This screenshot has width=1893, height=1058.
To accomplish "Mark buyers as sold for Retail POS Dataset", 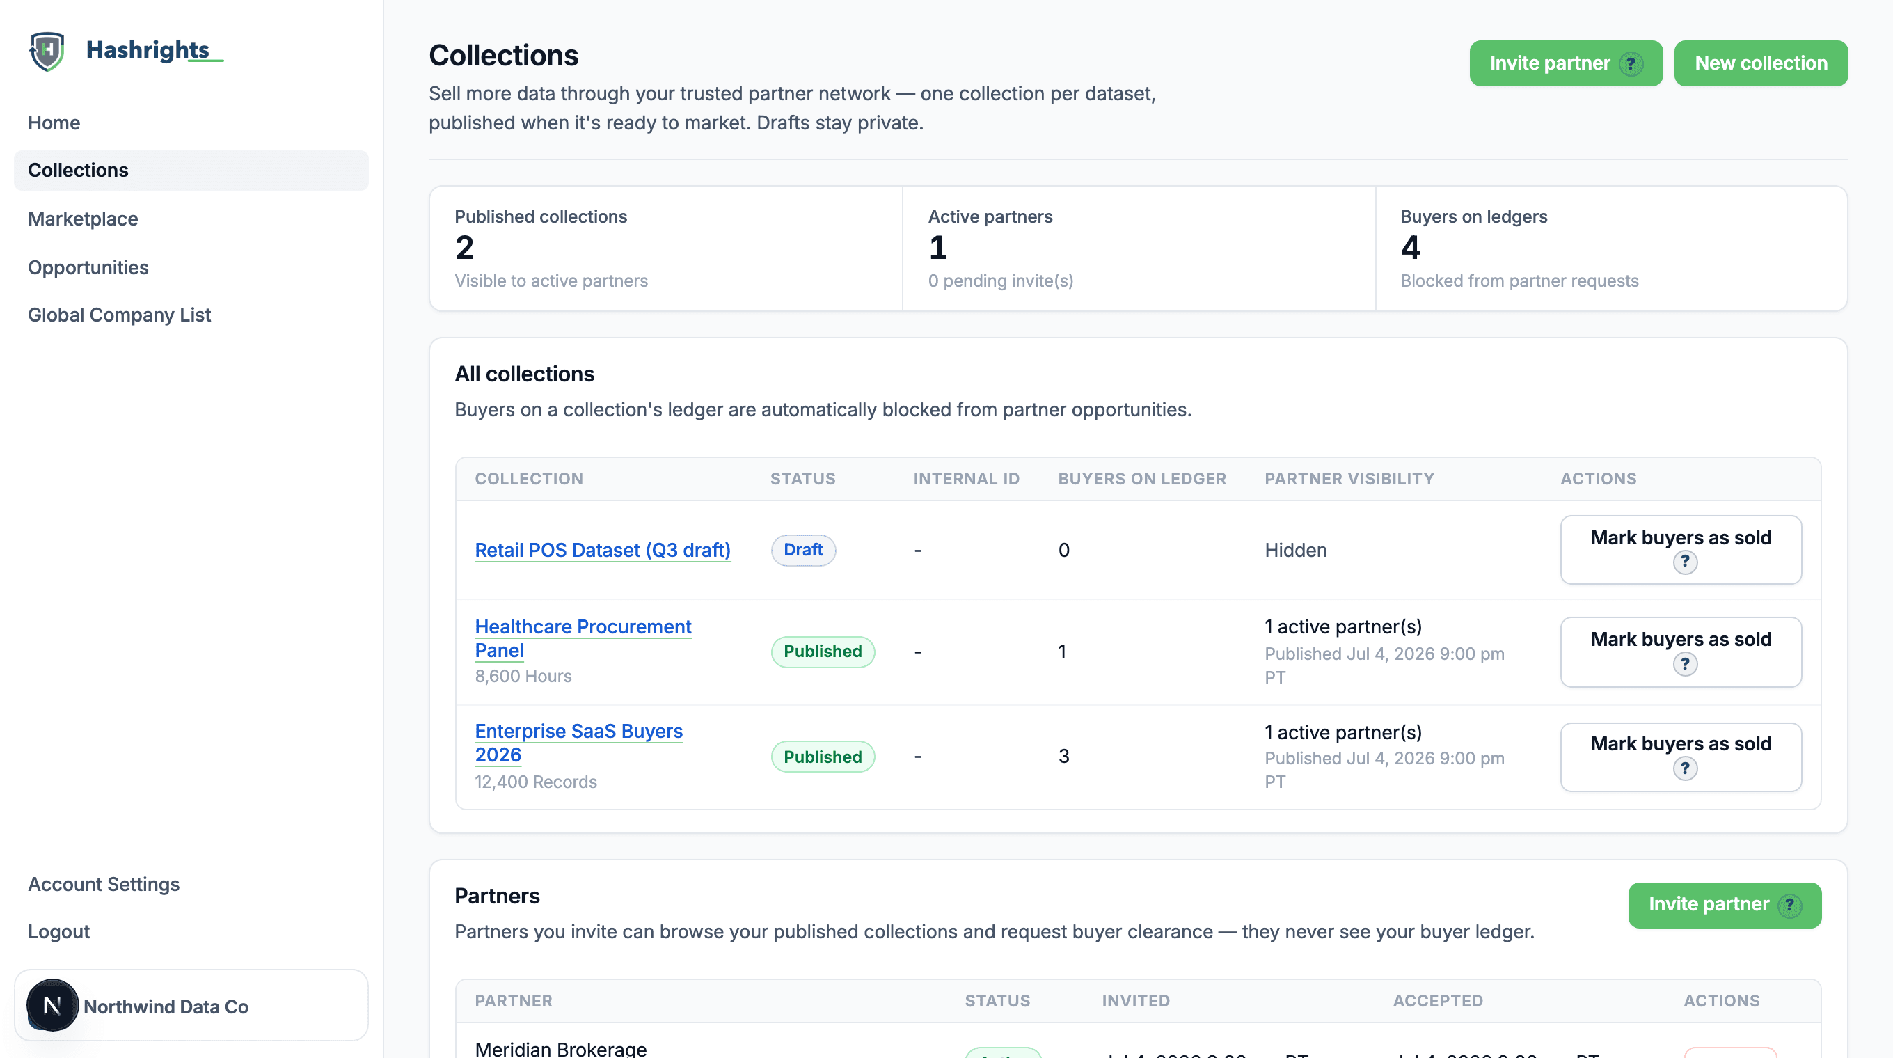I will pyautogui.click(x=1681, y=550).
